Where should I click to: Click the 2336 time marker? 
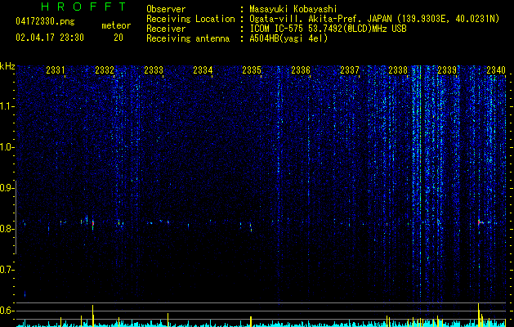click(301, 70)
